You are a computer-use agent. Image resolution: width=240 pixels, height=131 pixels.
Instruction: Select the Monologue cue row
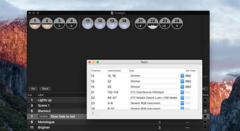[x=118, y=122]
